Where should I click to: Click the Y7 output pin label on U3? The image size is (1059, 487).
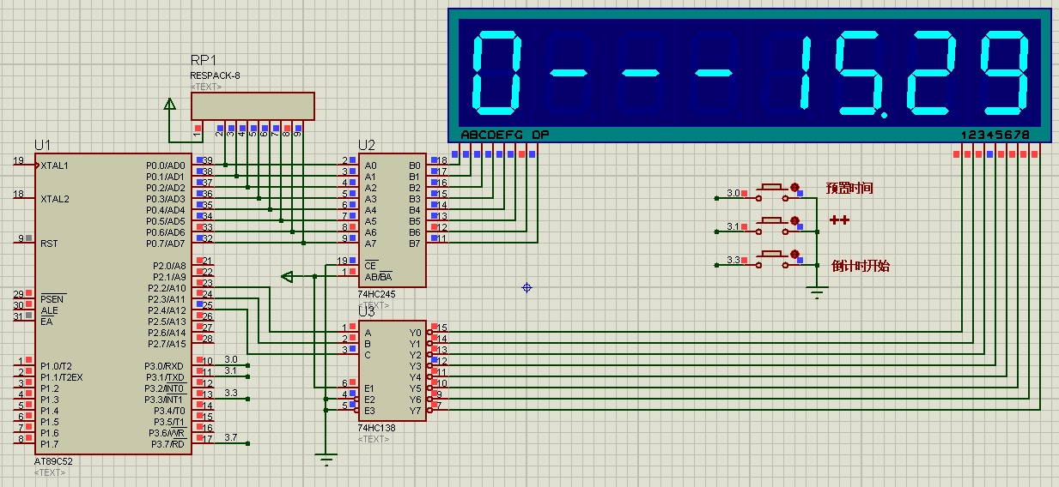415,411
